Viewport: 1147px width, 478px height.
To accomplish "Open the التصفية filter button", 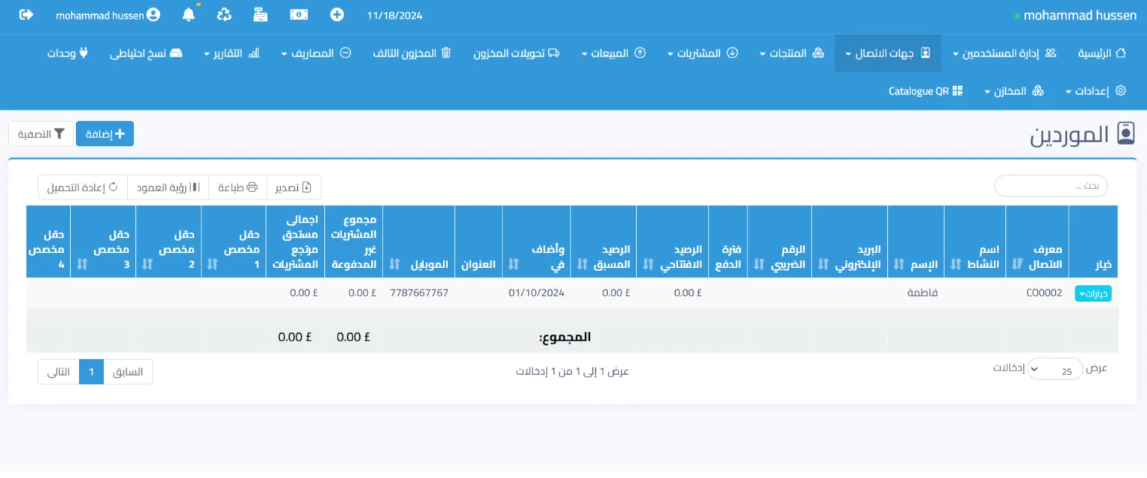I will (x=41, y=134).
